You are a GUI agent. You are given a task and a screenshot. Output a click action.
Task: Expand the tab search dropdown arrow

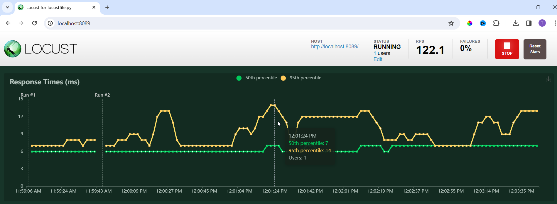[x=8, y=7]
